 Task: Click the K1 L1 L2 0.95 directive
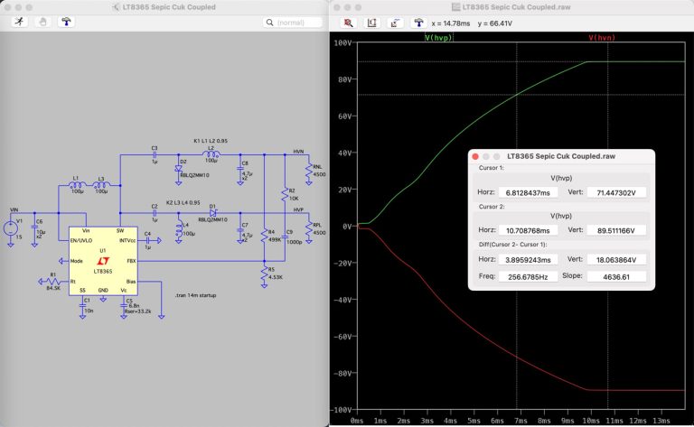coord(211,141)
